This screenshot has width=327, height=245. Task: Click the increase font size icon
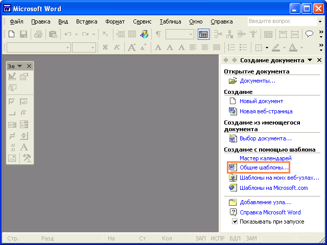click(132, 47)
